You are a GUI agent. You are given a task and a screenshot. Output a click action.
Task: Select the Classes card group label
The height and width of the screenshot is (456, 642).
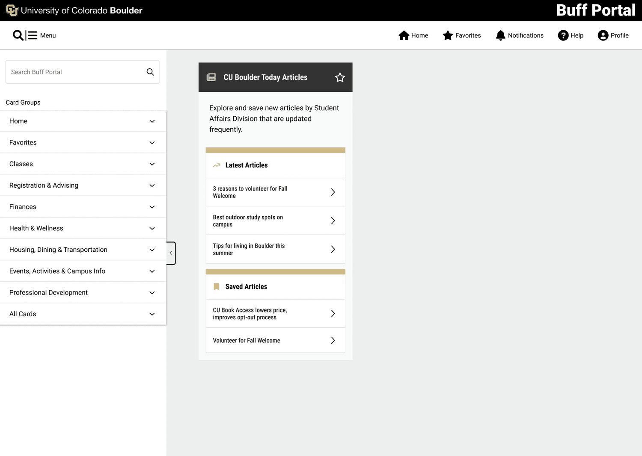tap(21, 164)
